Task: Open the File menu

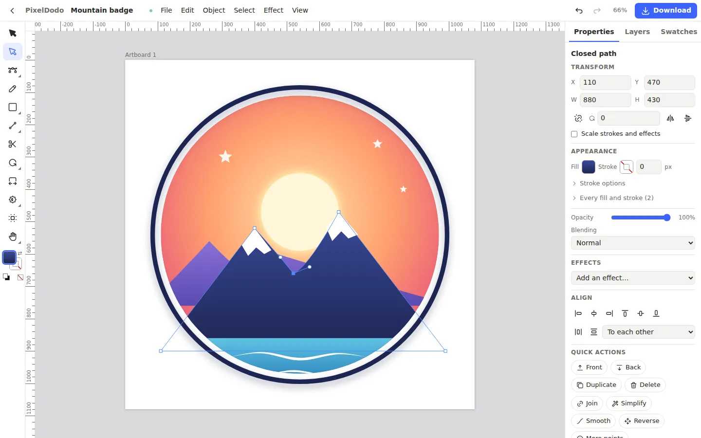Action: [166, 10]
